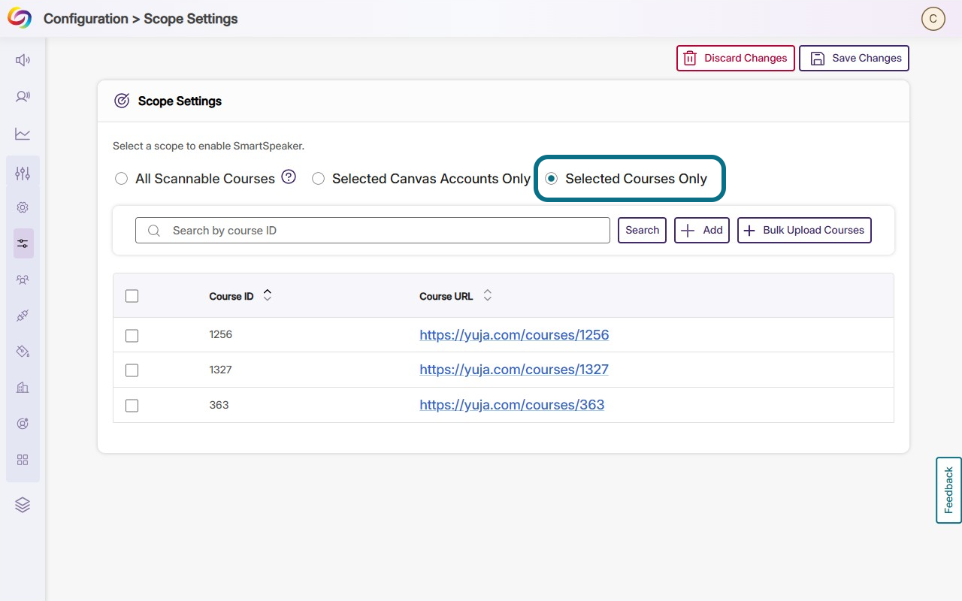
Task: Open link https://yuja.com/courses/1327
Action: coord(514,370)
